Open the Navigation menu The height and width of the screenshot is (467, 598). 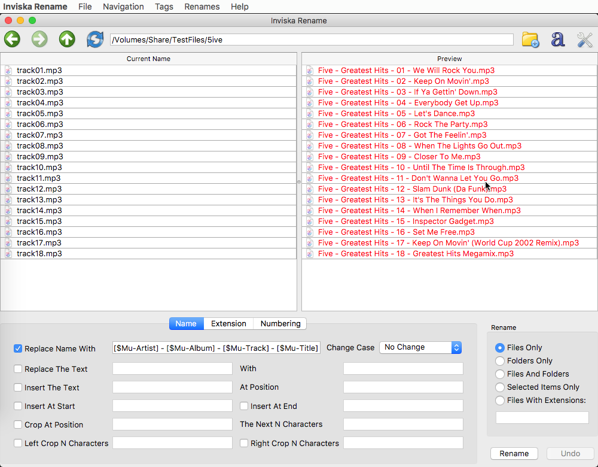pos(123,7)
